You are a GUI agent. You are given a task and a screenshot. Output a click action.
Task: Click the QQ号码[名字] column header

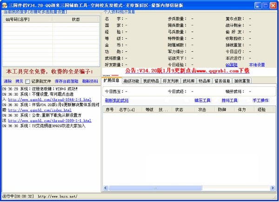[27, 20]
